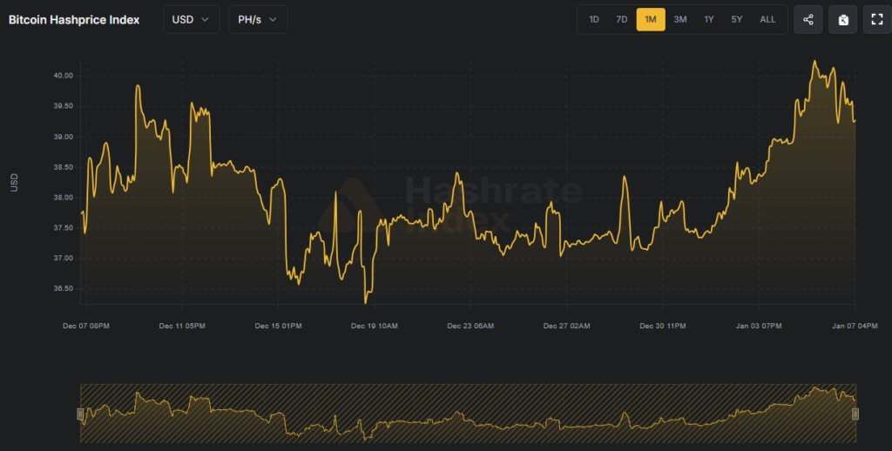Click inside the bottom navigator mini chart

(x=468, y=414)
